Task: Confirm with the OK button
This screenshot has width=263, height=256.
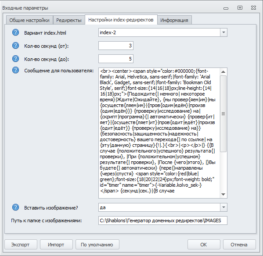Action: [x=204, y=245]
